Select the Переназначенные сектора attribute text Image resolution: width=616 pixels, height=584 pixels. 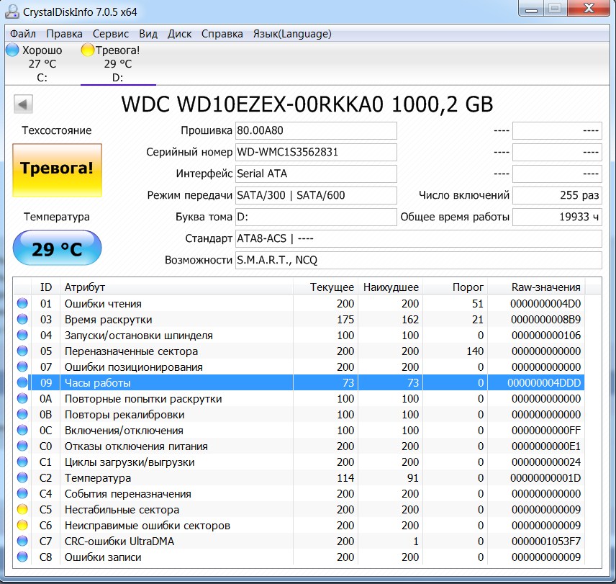(x=131, y=351)
